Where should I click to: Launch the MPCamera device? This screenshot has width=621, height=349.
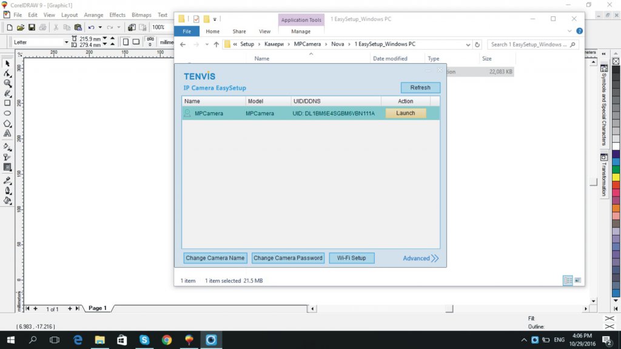coord(406,113)
